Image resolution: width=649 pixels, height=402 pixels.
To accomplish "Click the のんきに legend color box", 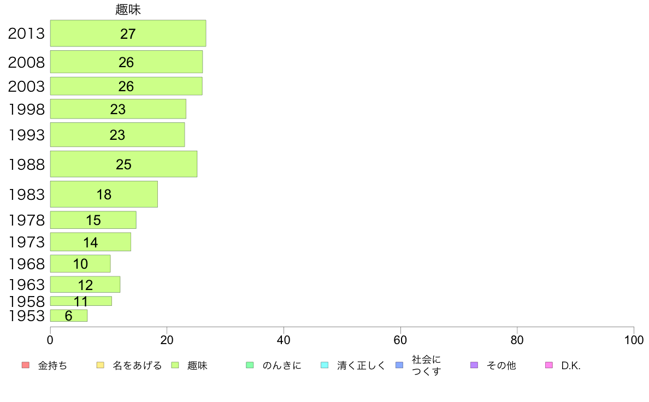I will [x=250, y=365].
